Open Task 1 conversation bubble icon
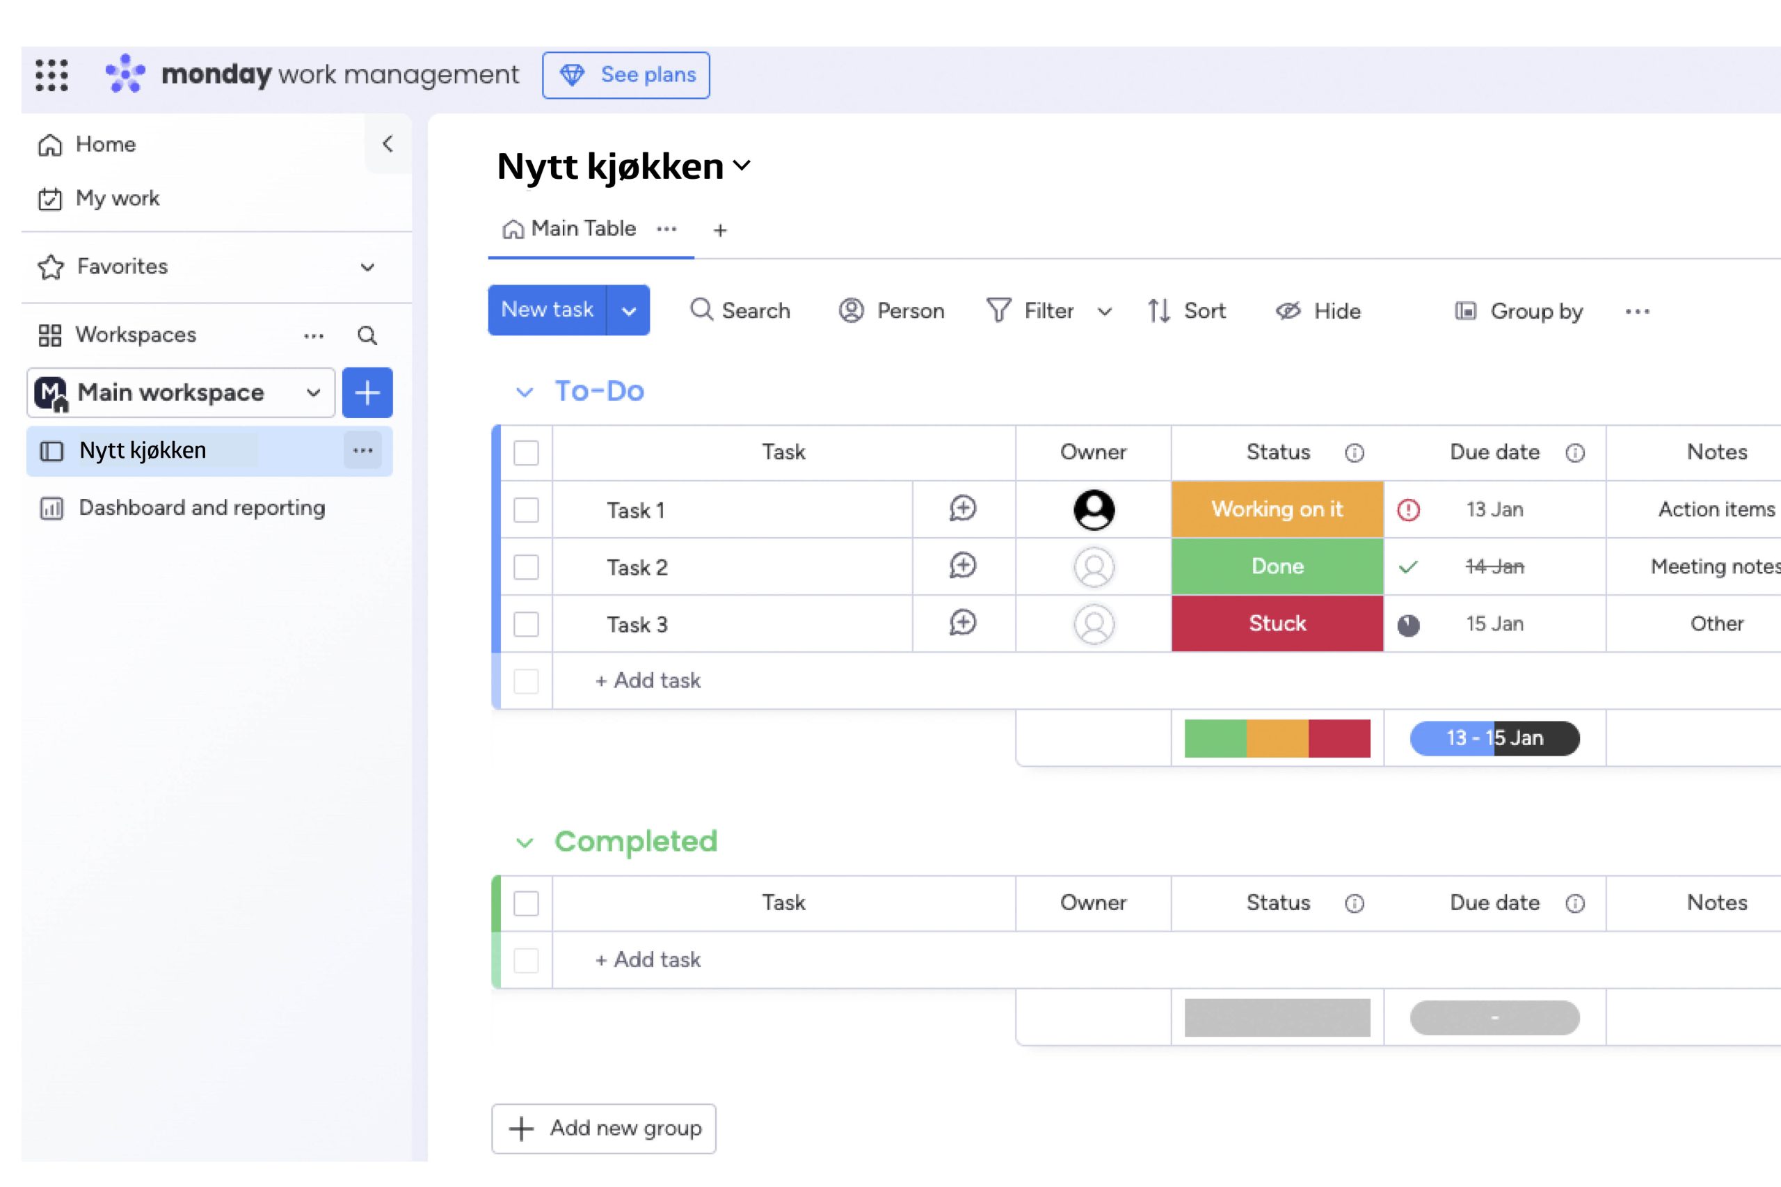This screenshot has width=1781, height=1187. 962,509
